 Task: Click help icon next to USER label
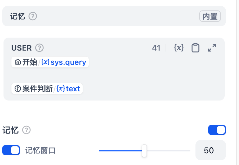coord(39,48)
